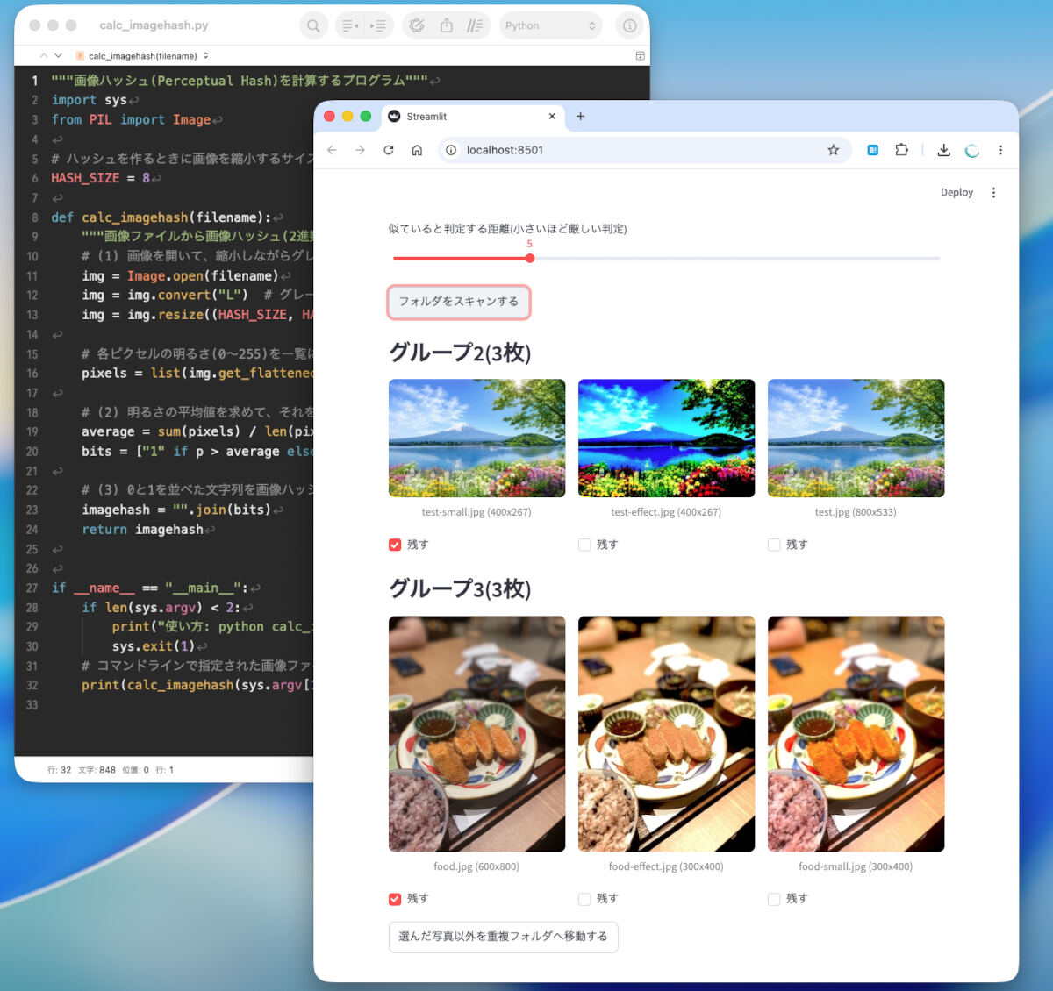Open the calc_imagehash(filename) outline dropdown
The height and width of the screenshot is (991, 1053).
click(142, 55)
